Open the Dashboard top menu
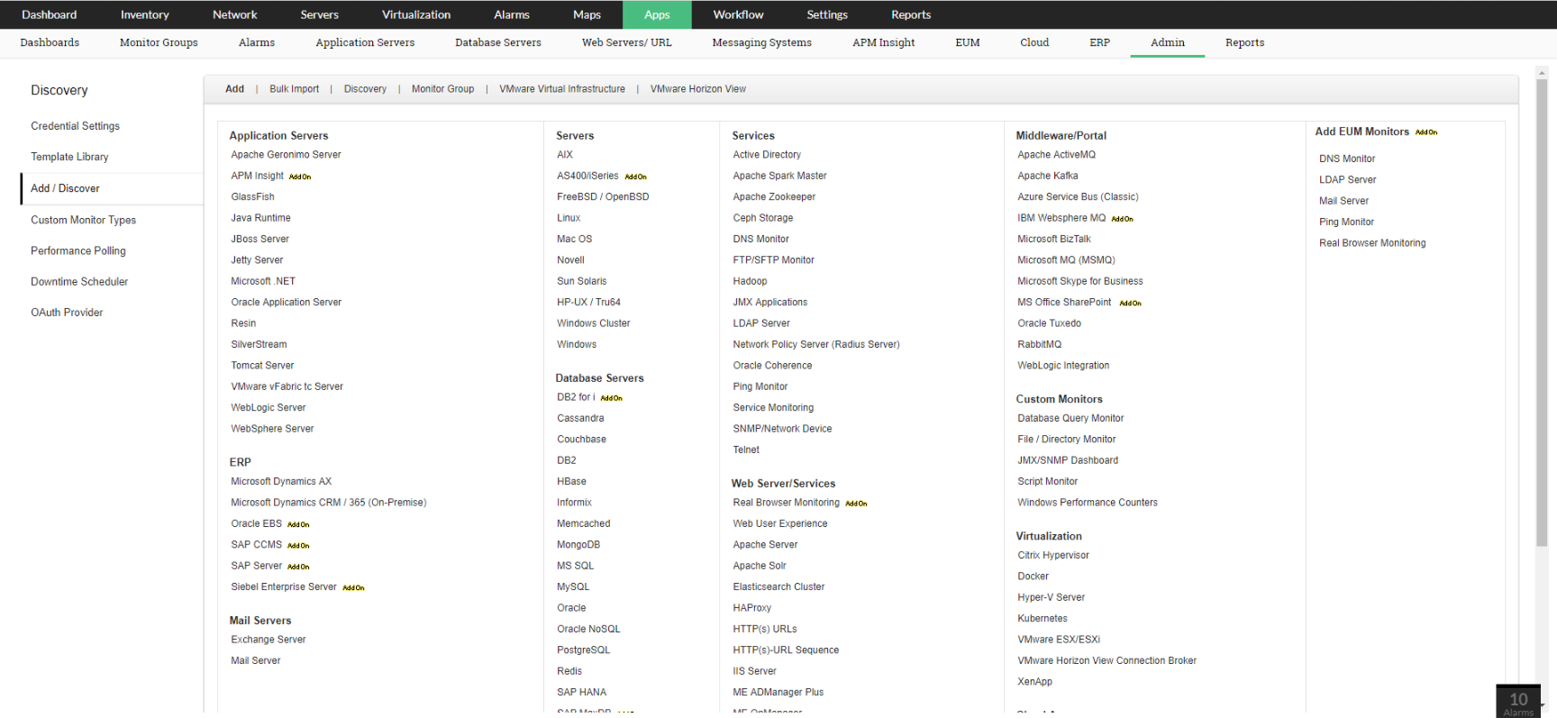Viewport: 1557px width, 718px height. coord(49,14)
